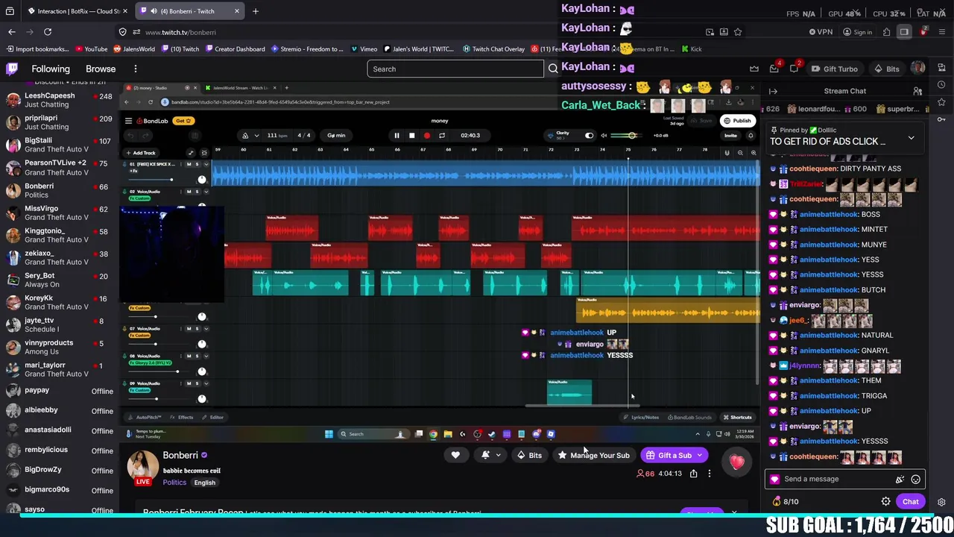Zoom in on BandLab timeline

(x=754, y=153)
